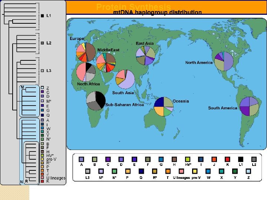This screenshot has height=200, width=267.
Task: Pick the black L1 swatch in the bottom legend
Action: click(241, 159)
